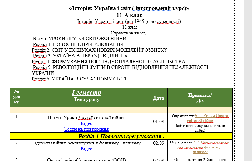
Task: Click lesson number 1 cell
Action: click(x=16, y=123)
